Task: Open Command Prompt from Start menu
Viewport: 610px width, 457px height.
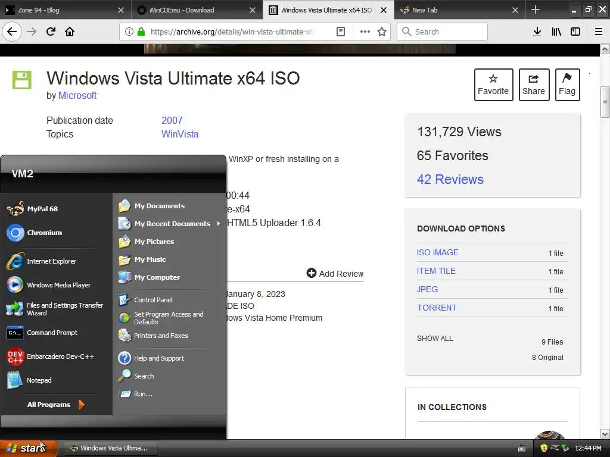Action: tap(42, 333)
